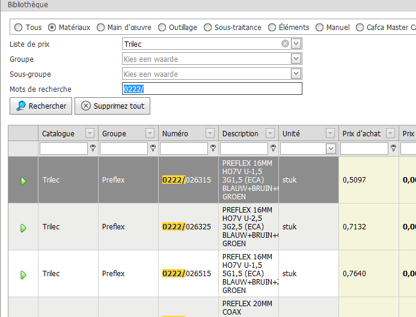
Task: Select Main d'œuvre radio option
Action: [x=100, y=27]
